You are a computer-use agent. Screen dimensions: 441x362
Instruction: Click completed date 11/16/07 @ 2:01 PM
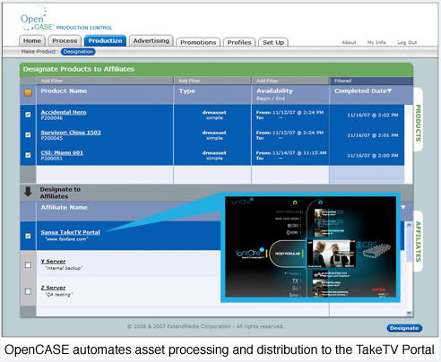[373, 135]
